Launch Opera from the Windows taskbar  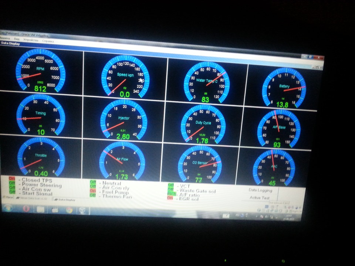(x=26, y=208)
